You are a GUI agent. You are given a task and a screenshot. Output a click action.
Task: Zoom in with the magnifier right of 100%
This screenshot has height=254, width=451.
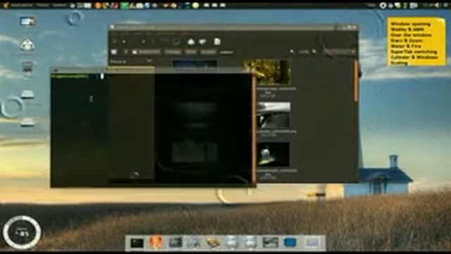coord(314,52)
